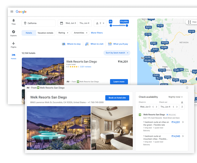Open the Nightly total dropdown

(x=175, y=97)
